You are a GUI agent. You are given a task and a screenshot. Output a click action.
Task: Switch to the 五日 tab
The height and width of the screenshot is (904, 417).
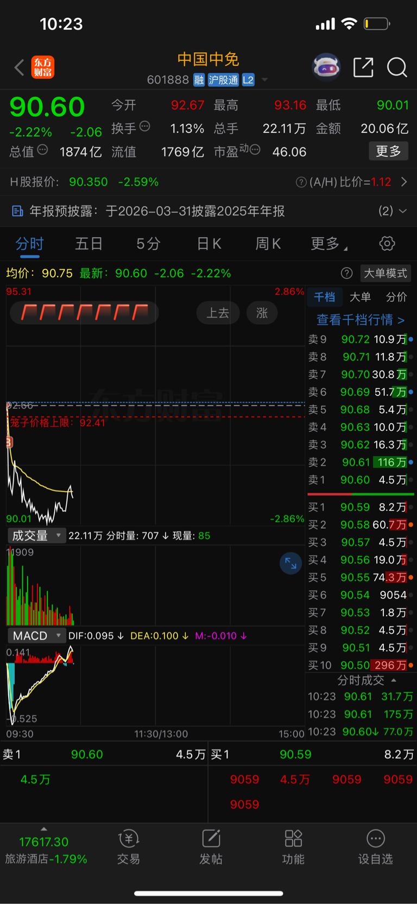(89, 244)
